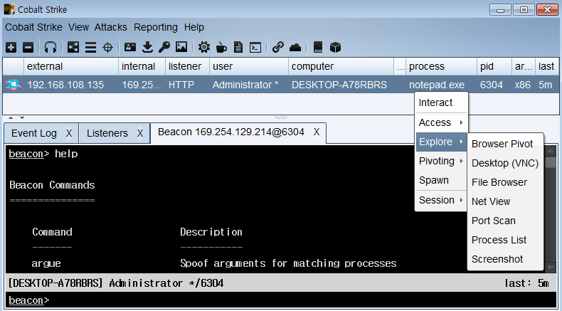
Task: Sort sessions by last column
Action: pos(546,66)
